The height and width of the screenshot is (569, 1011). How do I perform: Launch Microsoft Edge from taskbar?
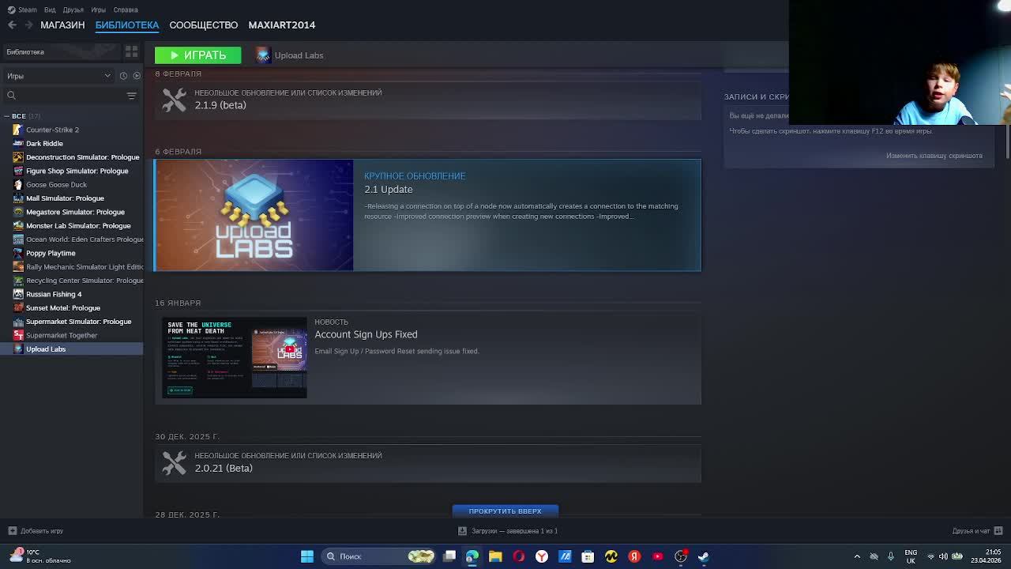(x=472, y=556)
